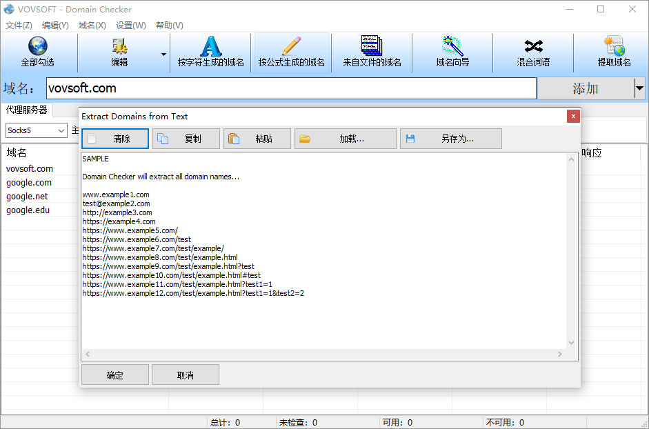649x429 pixels.
Task: Click the 另存为... button
Action: tap(451, 139)
